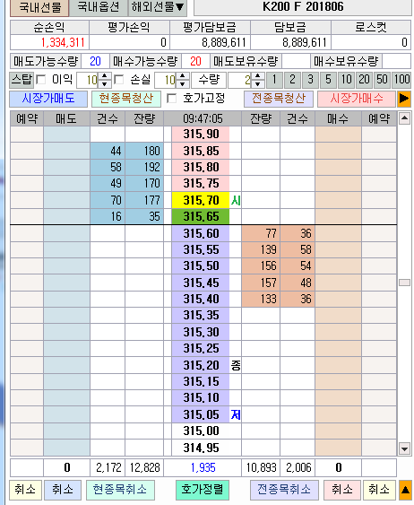Decrease the 손실 loss tick value
The width and height of the screenshot is (414, 505).
tap(183, 84)
